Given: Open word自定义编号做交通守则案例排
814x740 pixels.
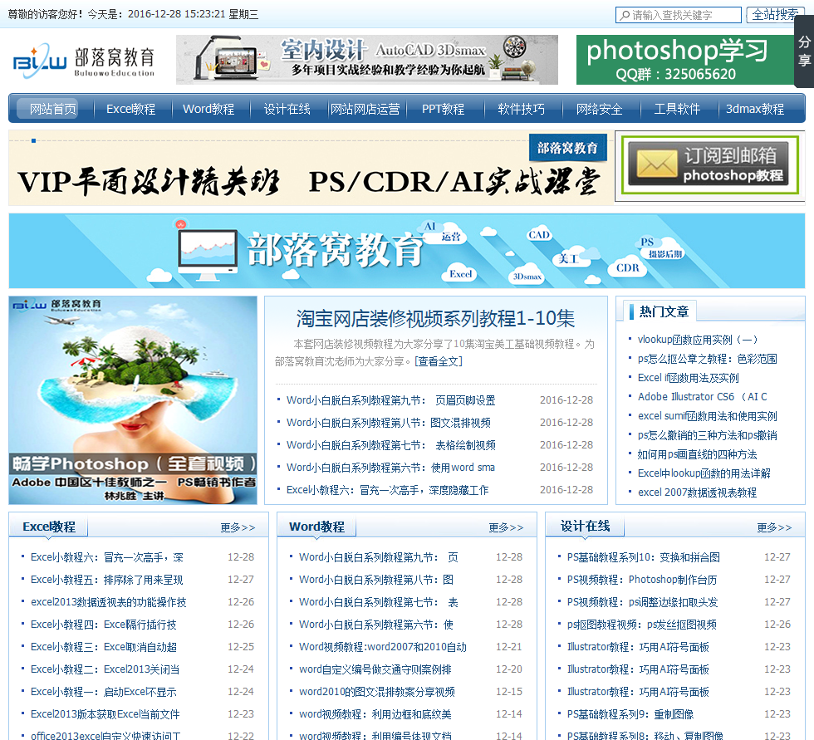Looking at the screenshot, I should [x=375, y=669].
